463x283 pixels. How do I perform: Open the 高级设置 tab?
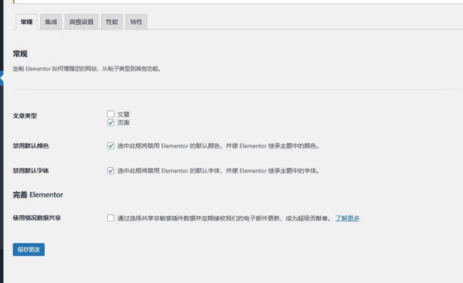pyautogui.click(x=81, y=22)
